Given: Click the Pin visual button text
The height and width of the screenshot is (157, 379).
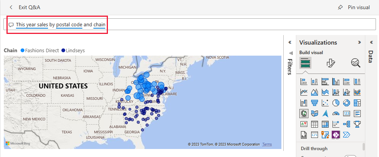Looking at the screenshot, I should 359,8.
